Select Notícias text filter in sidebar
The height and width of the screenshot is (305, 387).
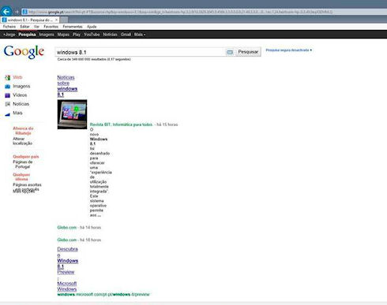coord(21,104)
